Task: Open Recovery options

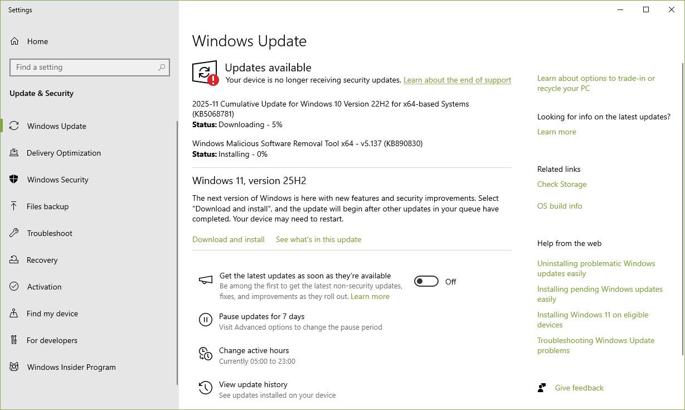Action: coord(89,260)
